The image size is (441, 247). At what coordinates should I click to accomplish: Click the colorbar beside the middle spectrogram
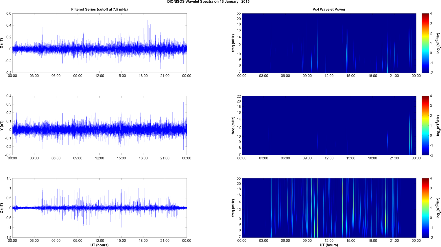click(x=425, y=126)
